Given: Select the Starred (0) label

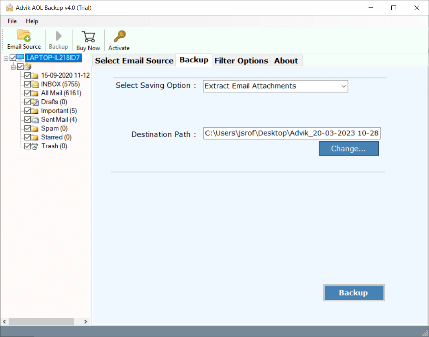Looking at the screenshot, I should [x=57, y=137].
